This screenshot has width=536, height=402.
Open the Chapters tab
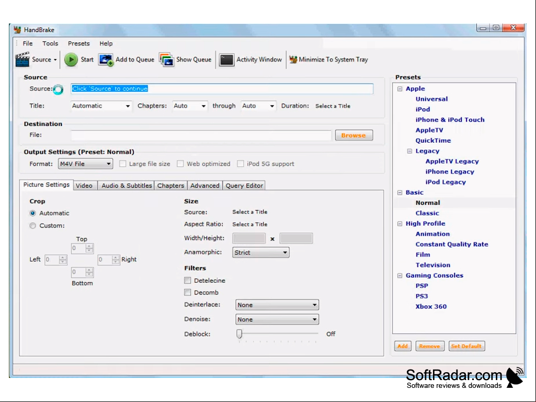pos(170,185)
